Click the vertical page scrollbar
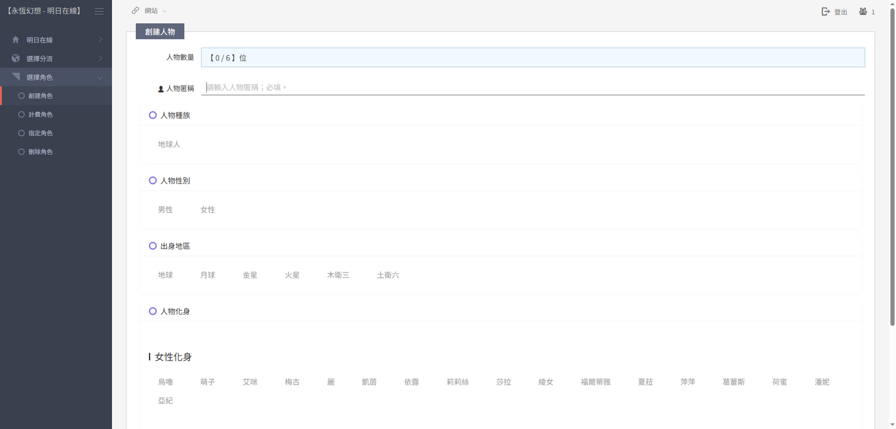The height and width of the screenshot is (429, 896). click(892, 167)
